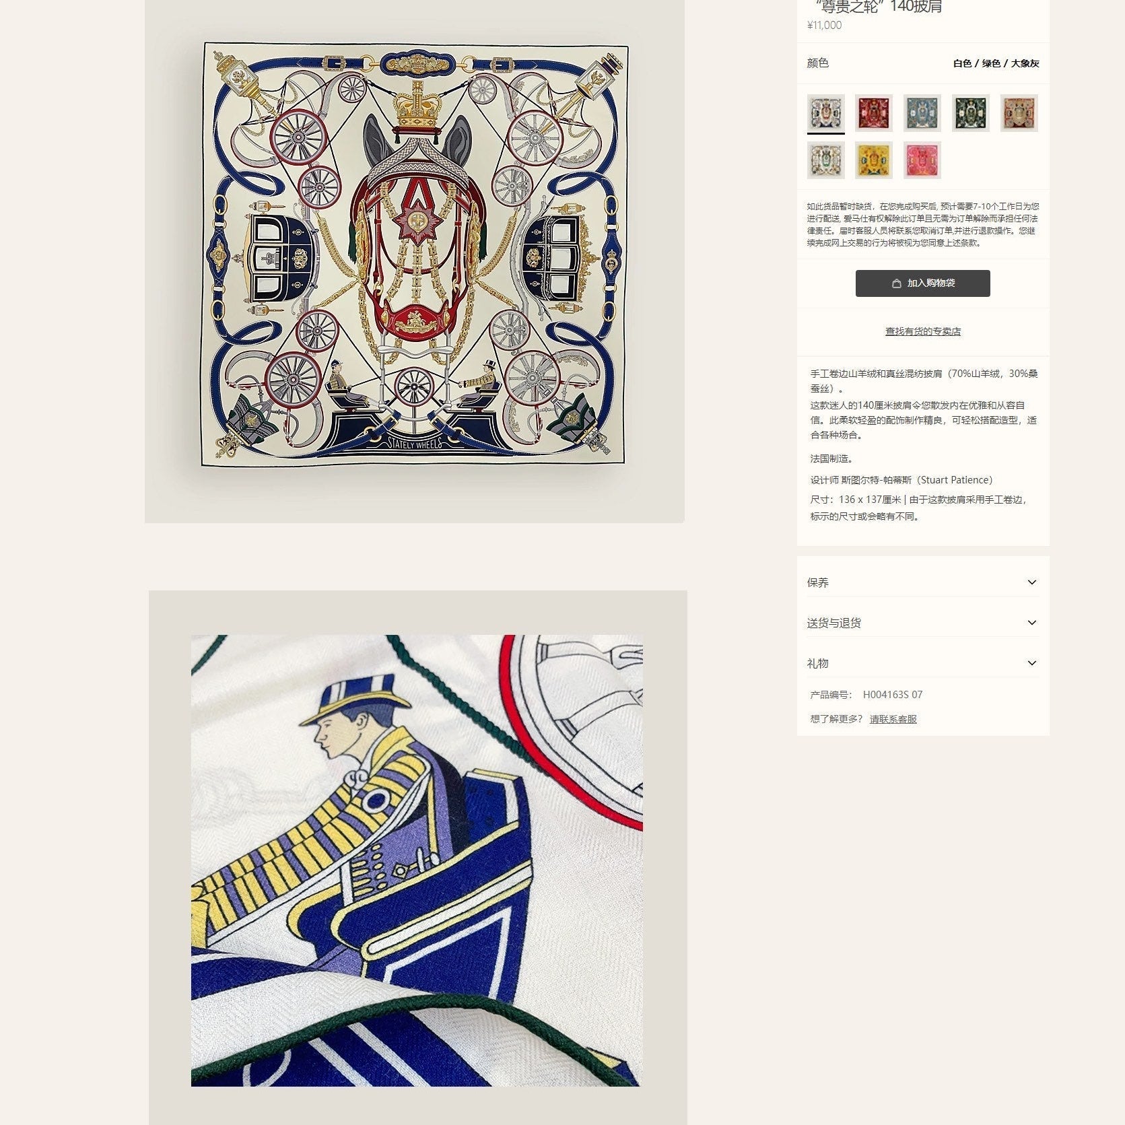The height and width of the screenshot is (1125, 1125).
Task: Expand the 礼物 gift section
Action: (x=922, y=663)
